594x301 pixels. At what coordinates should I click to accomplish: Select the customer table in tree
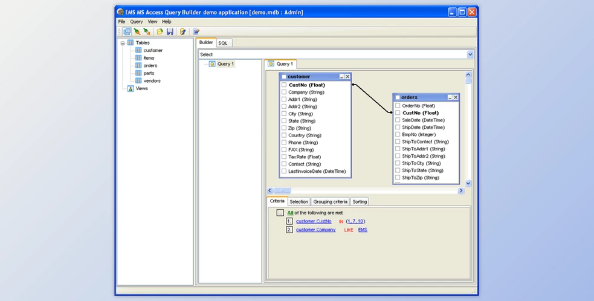(153, 50)
